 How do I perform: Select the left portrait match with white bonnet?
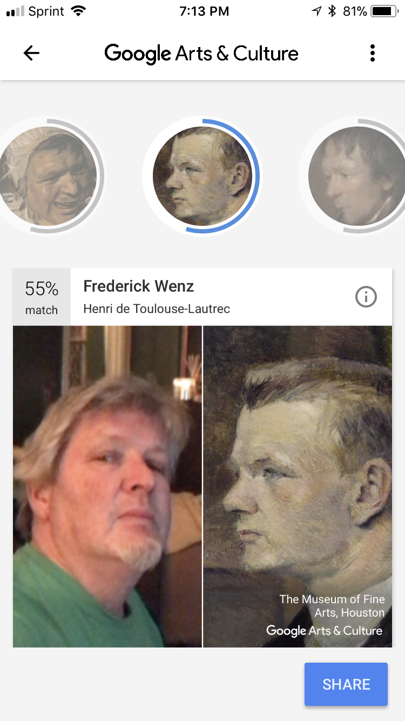coord(49,176)
